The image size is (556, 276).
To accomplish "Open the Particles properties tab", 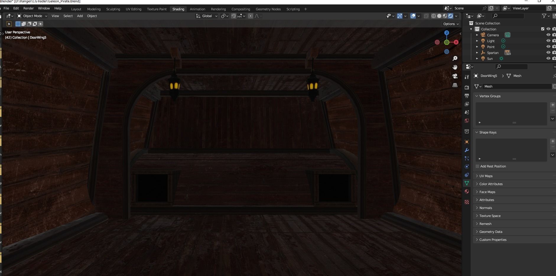I will (x=467, y=158).
